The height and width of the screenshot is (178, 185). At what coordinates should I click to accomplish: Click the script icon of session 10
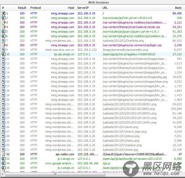(3, 54)
